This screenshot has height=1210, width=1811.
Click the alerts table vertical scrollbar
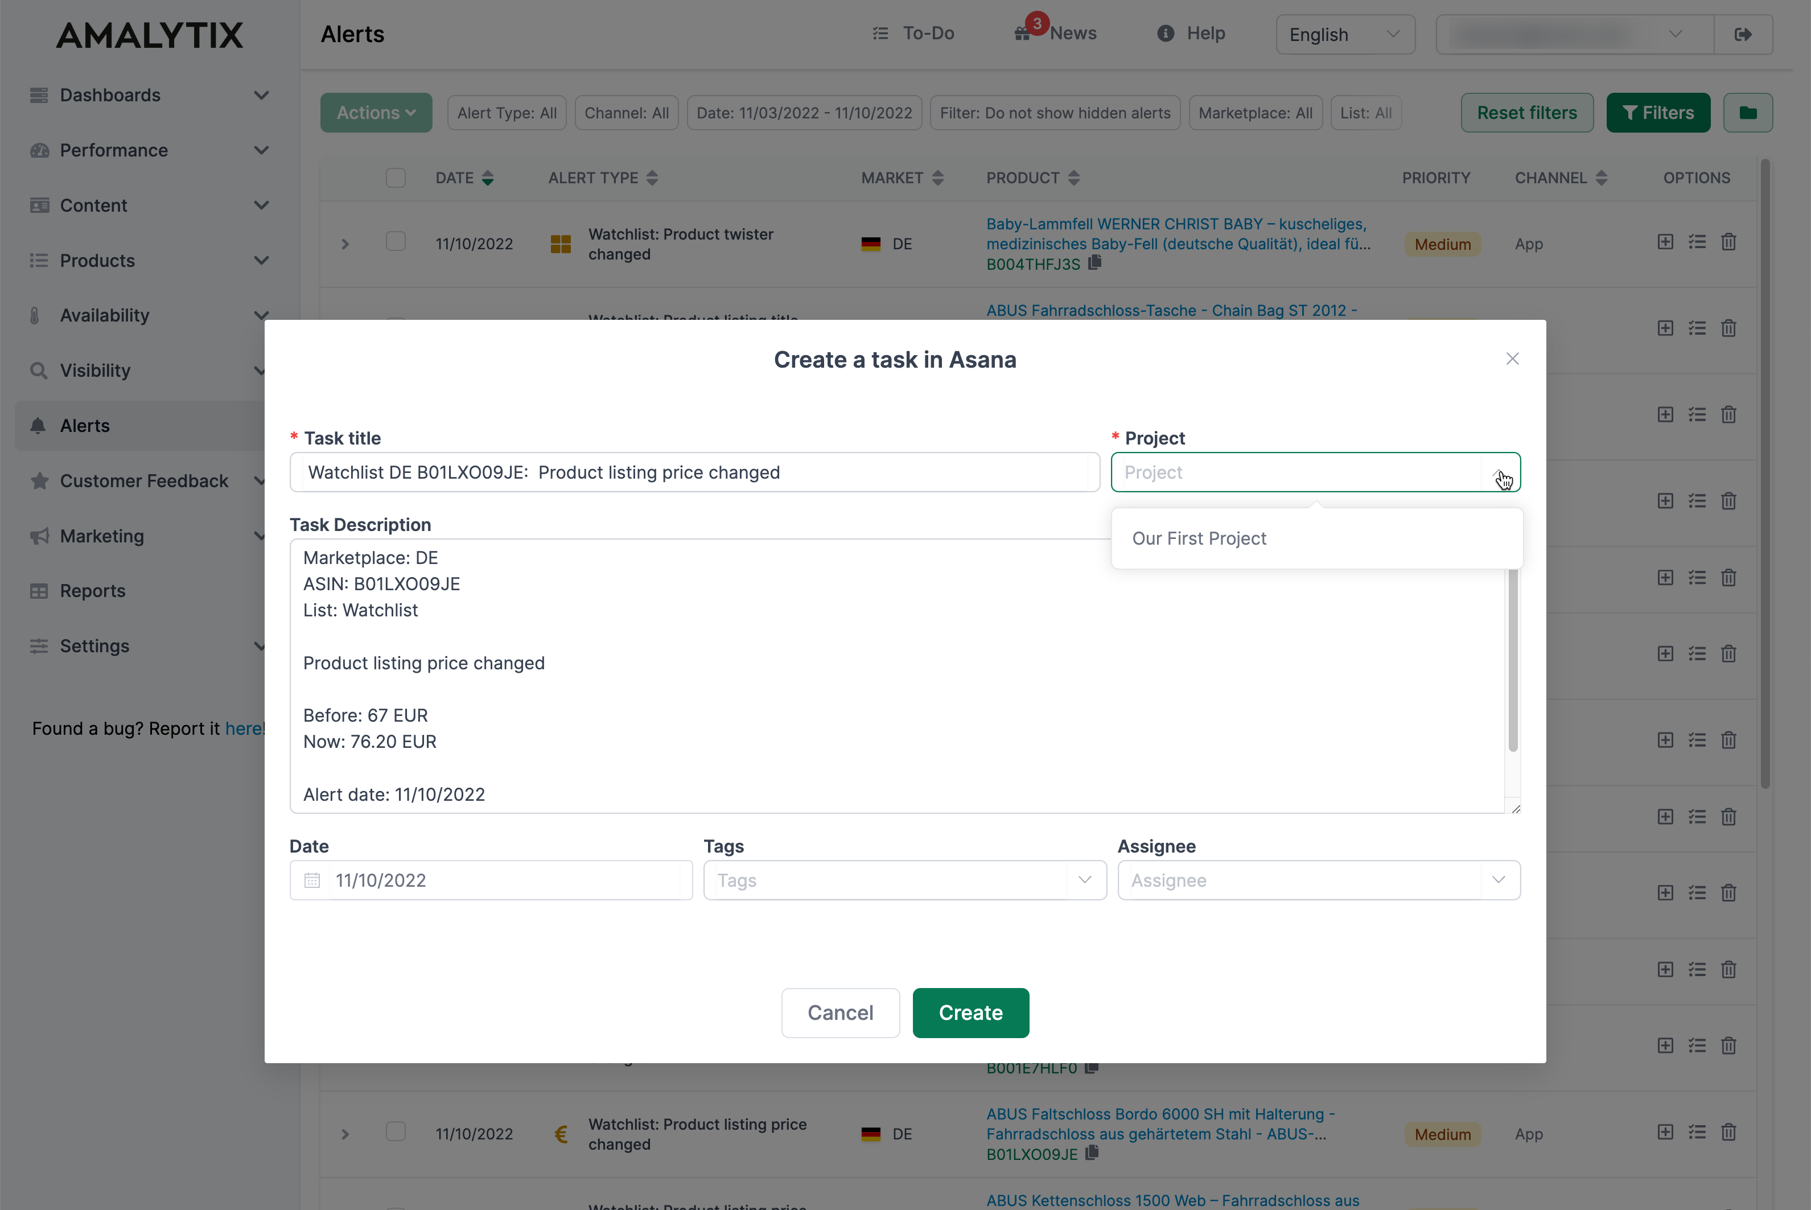point(1765,475)
